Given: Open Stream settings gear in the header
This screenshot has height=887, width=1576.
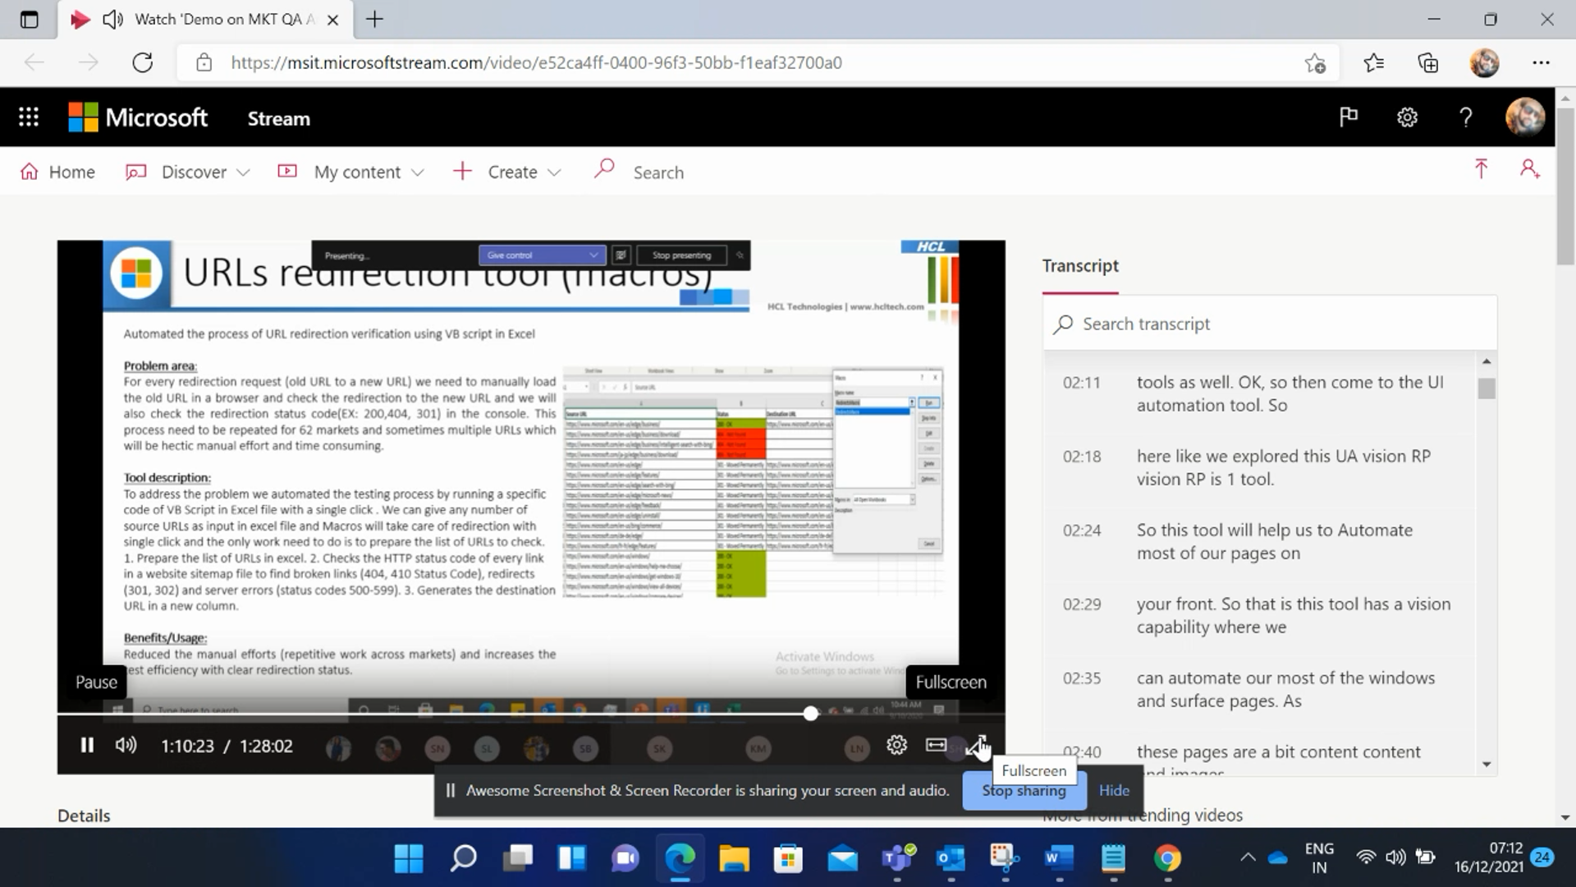Looking at the screenshot, I should pyautogui.click(x=1407, y=117).
